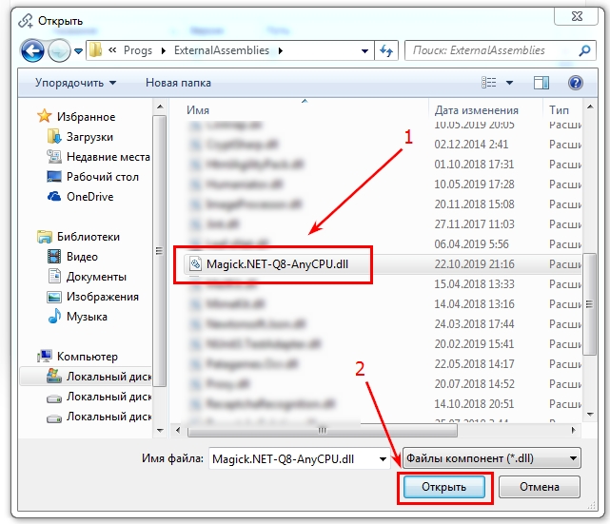Click the Компьютер monitor icon

[45, 356]
